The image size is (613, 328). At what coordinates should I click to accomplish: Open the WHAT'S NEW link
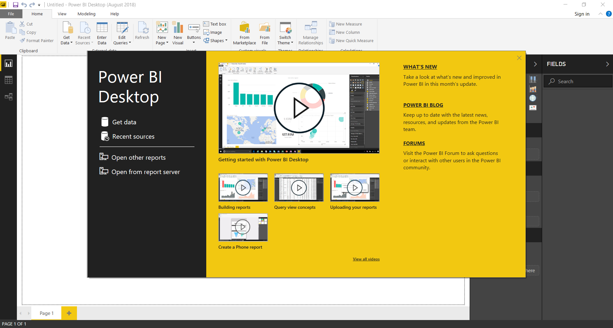pos(420,67)
